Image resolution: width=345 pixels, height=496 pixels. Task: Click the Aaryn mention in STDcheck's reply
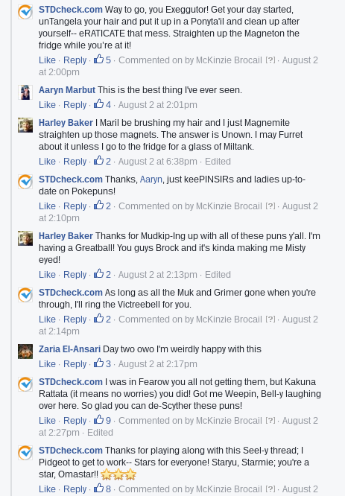point(151,179)
